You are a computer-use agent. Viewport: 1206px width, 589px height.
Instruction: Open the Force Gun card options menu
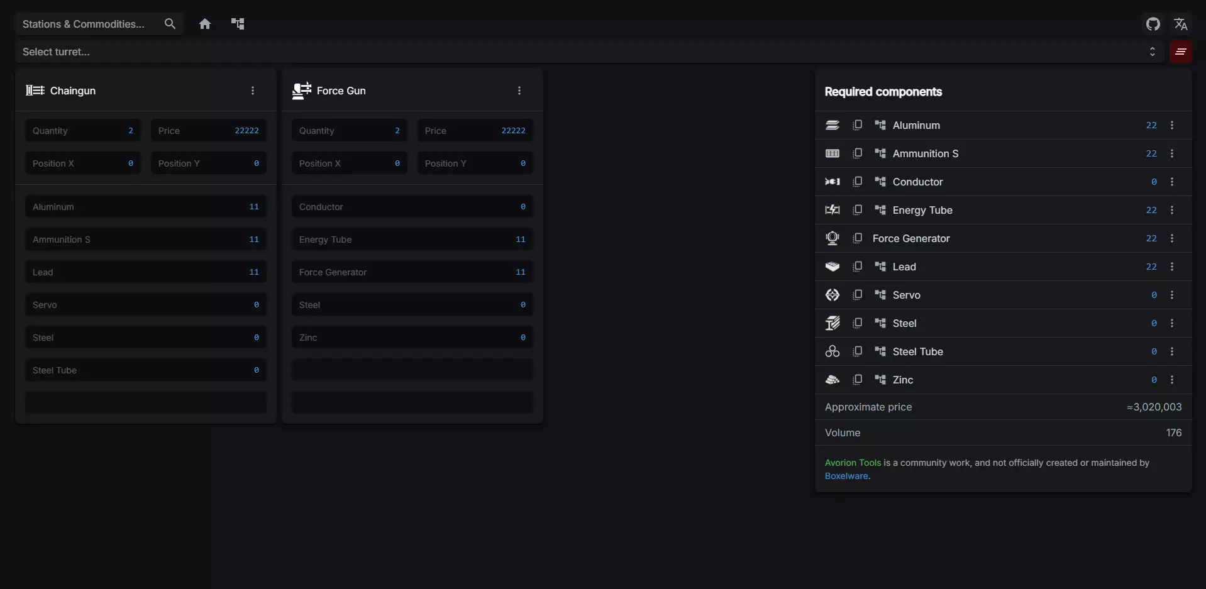[x=519, y=91]
